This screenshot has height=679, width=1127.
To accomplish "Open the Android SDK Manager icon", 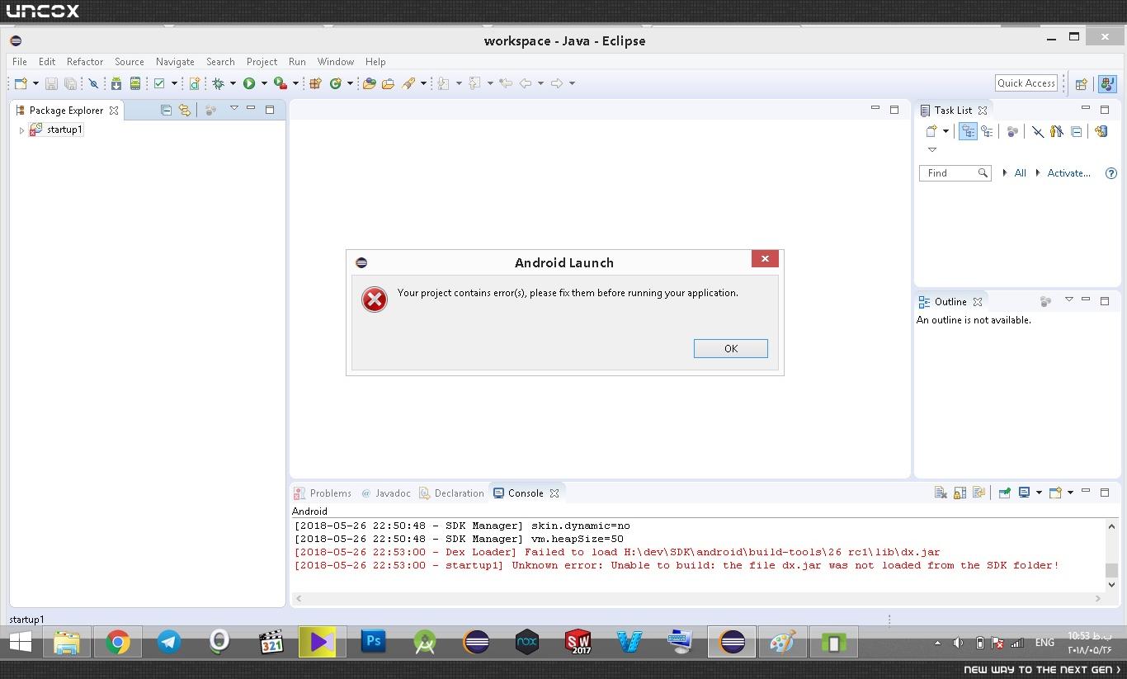I will pyautogui.click(x=116, y=83).
